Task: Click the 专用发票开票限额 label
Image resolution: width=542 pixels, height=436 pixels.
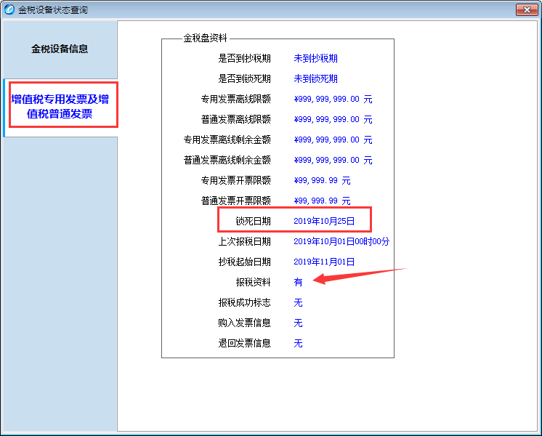Action: 235,180
